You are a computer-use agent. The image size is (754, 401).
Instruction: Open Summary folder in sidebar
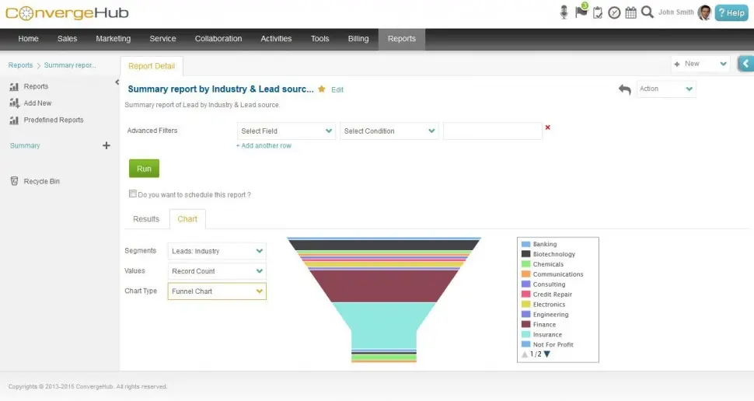[x=25, y=145]
